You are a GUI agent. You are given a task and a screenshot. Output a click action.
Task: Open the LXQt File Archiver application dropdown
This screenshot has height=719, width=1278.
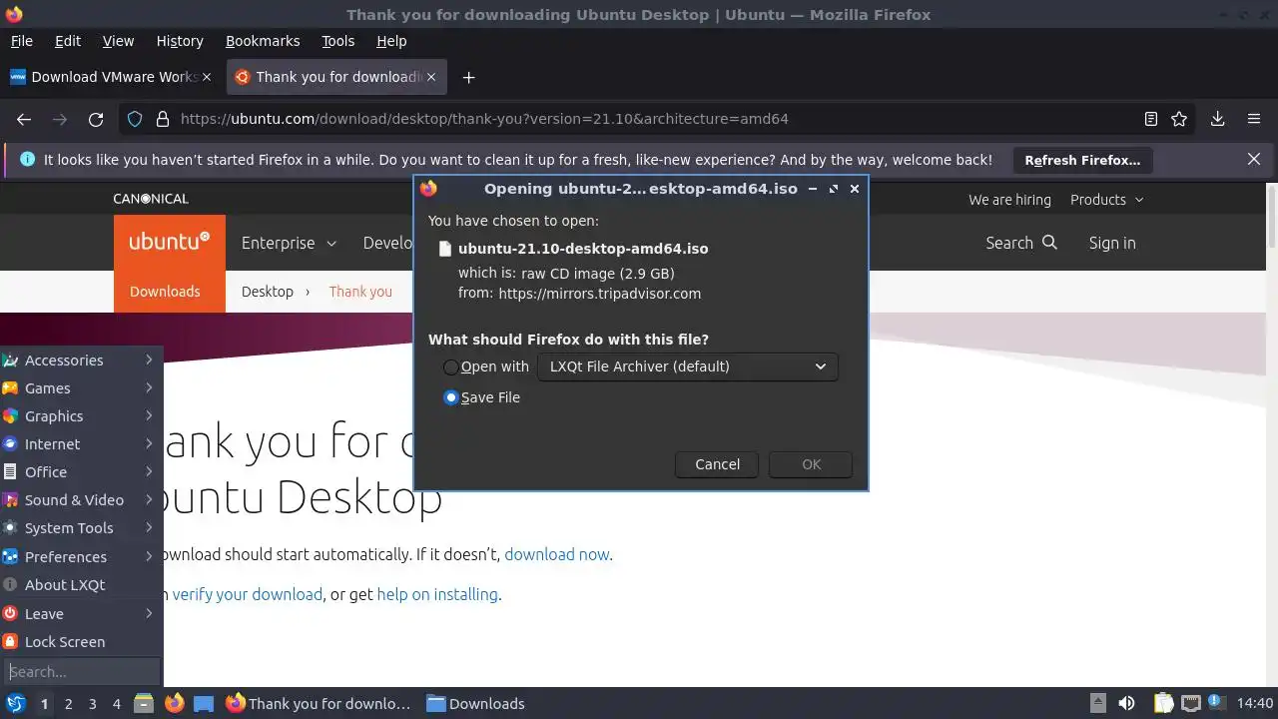688,366
